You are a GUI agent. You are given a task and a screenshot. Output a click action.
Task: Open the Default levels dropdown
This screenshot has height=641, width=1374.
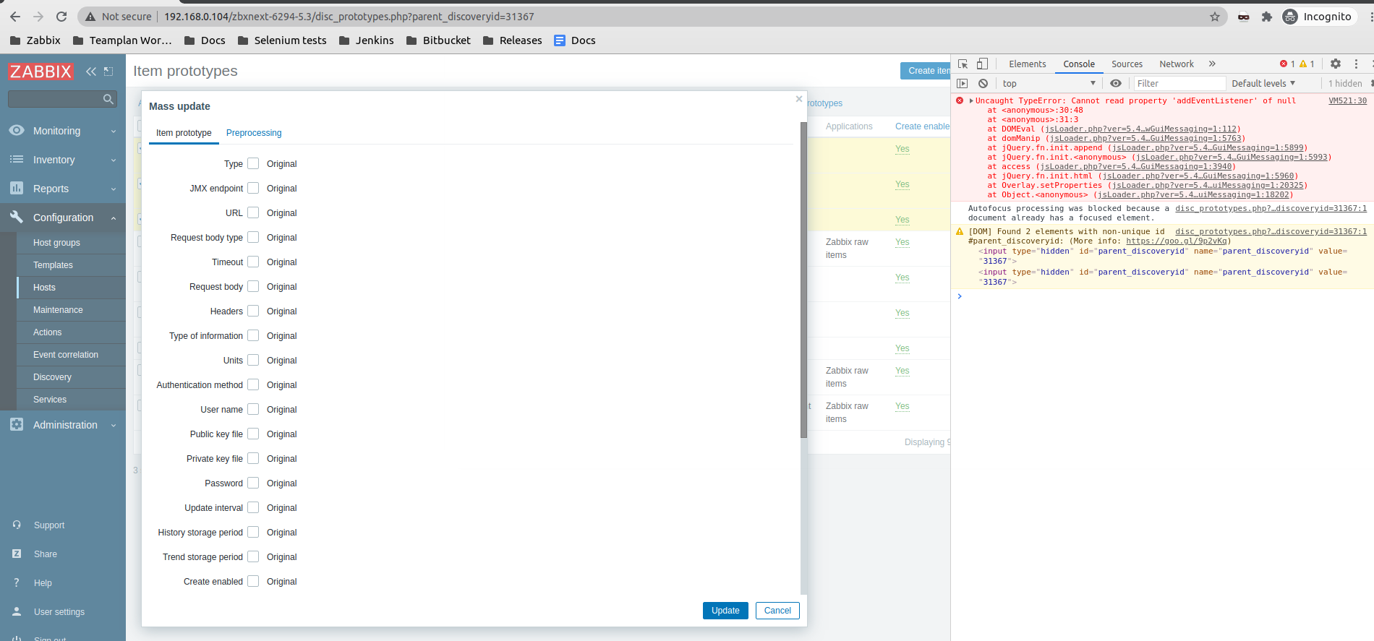[1263, 83]
